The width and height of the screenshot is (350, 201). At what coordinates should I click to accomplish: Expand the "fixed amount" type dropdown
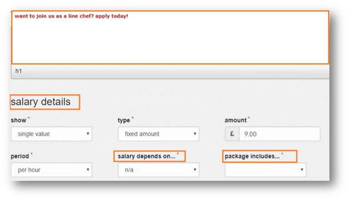(x=158, y=134)
